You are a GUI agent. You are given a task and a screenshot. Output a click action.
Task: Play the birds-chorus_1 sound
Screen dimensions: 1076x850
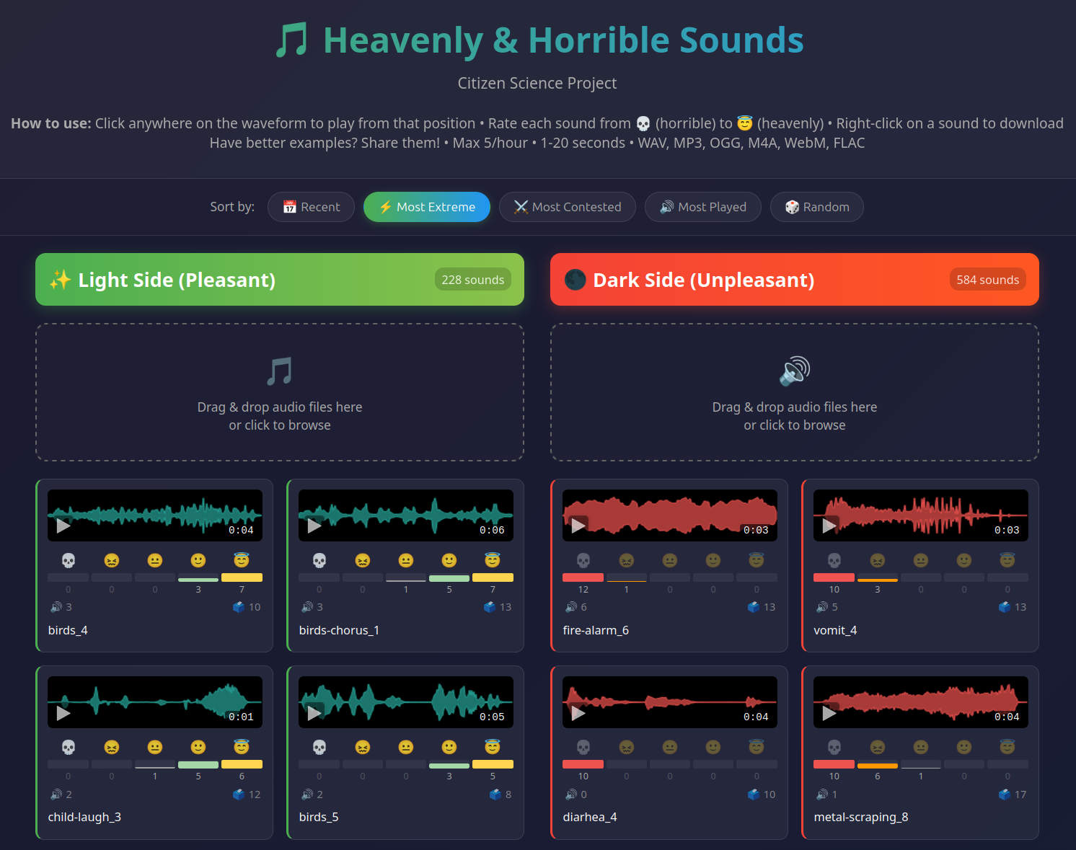click(x=314, y=526)
